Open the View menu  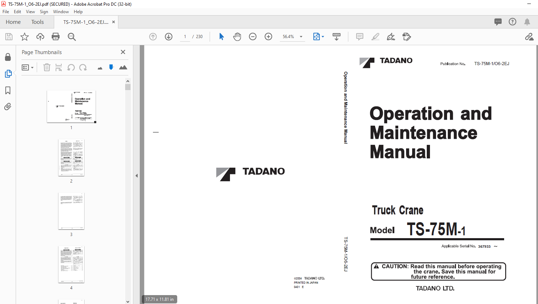tap(30, 12)
